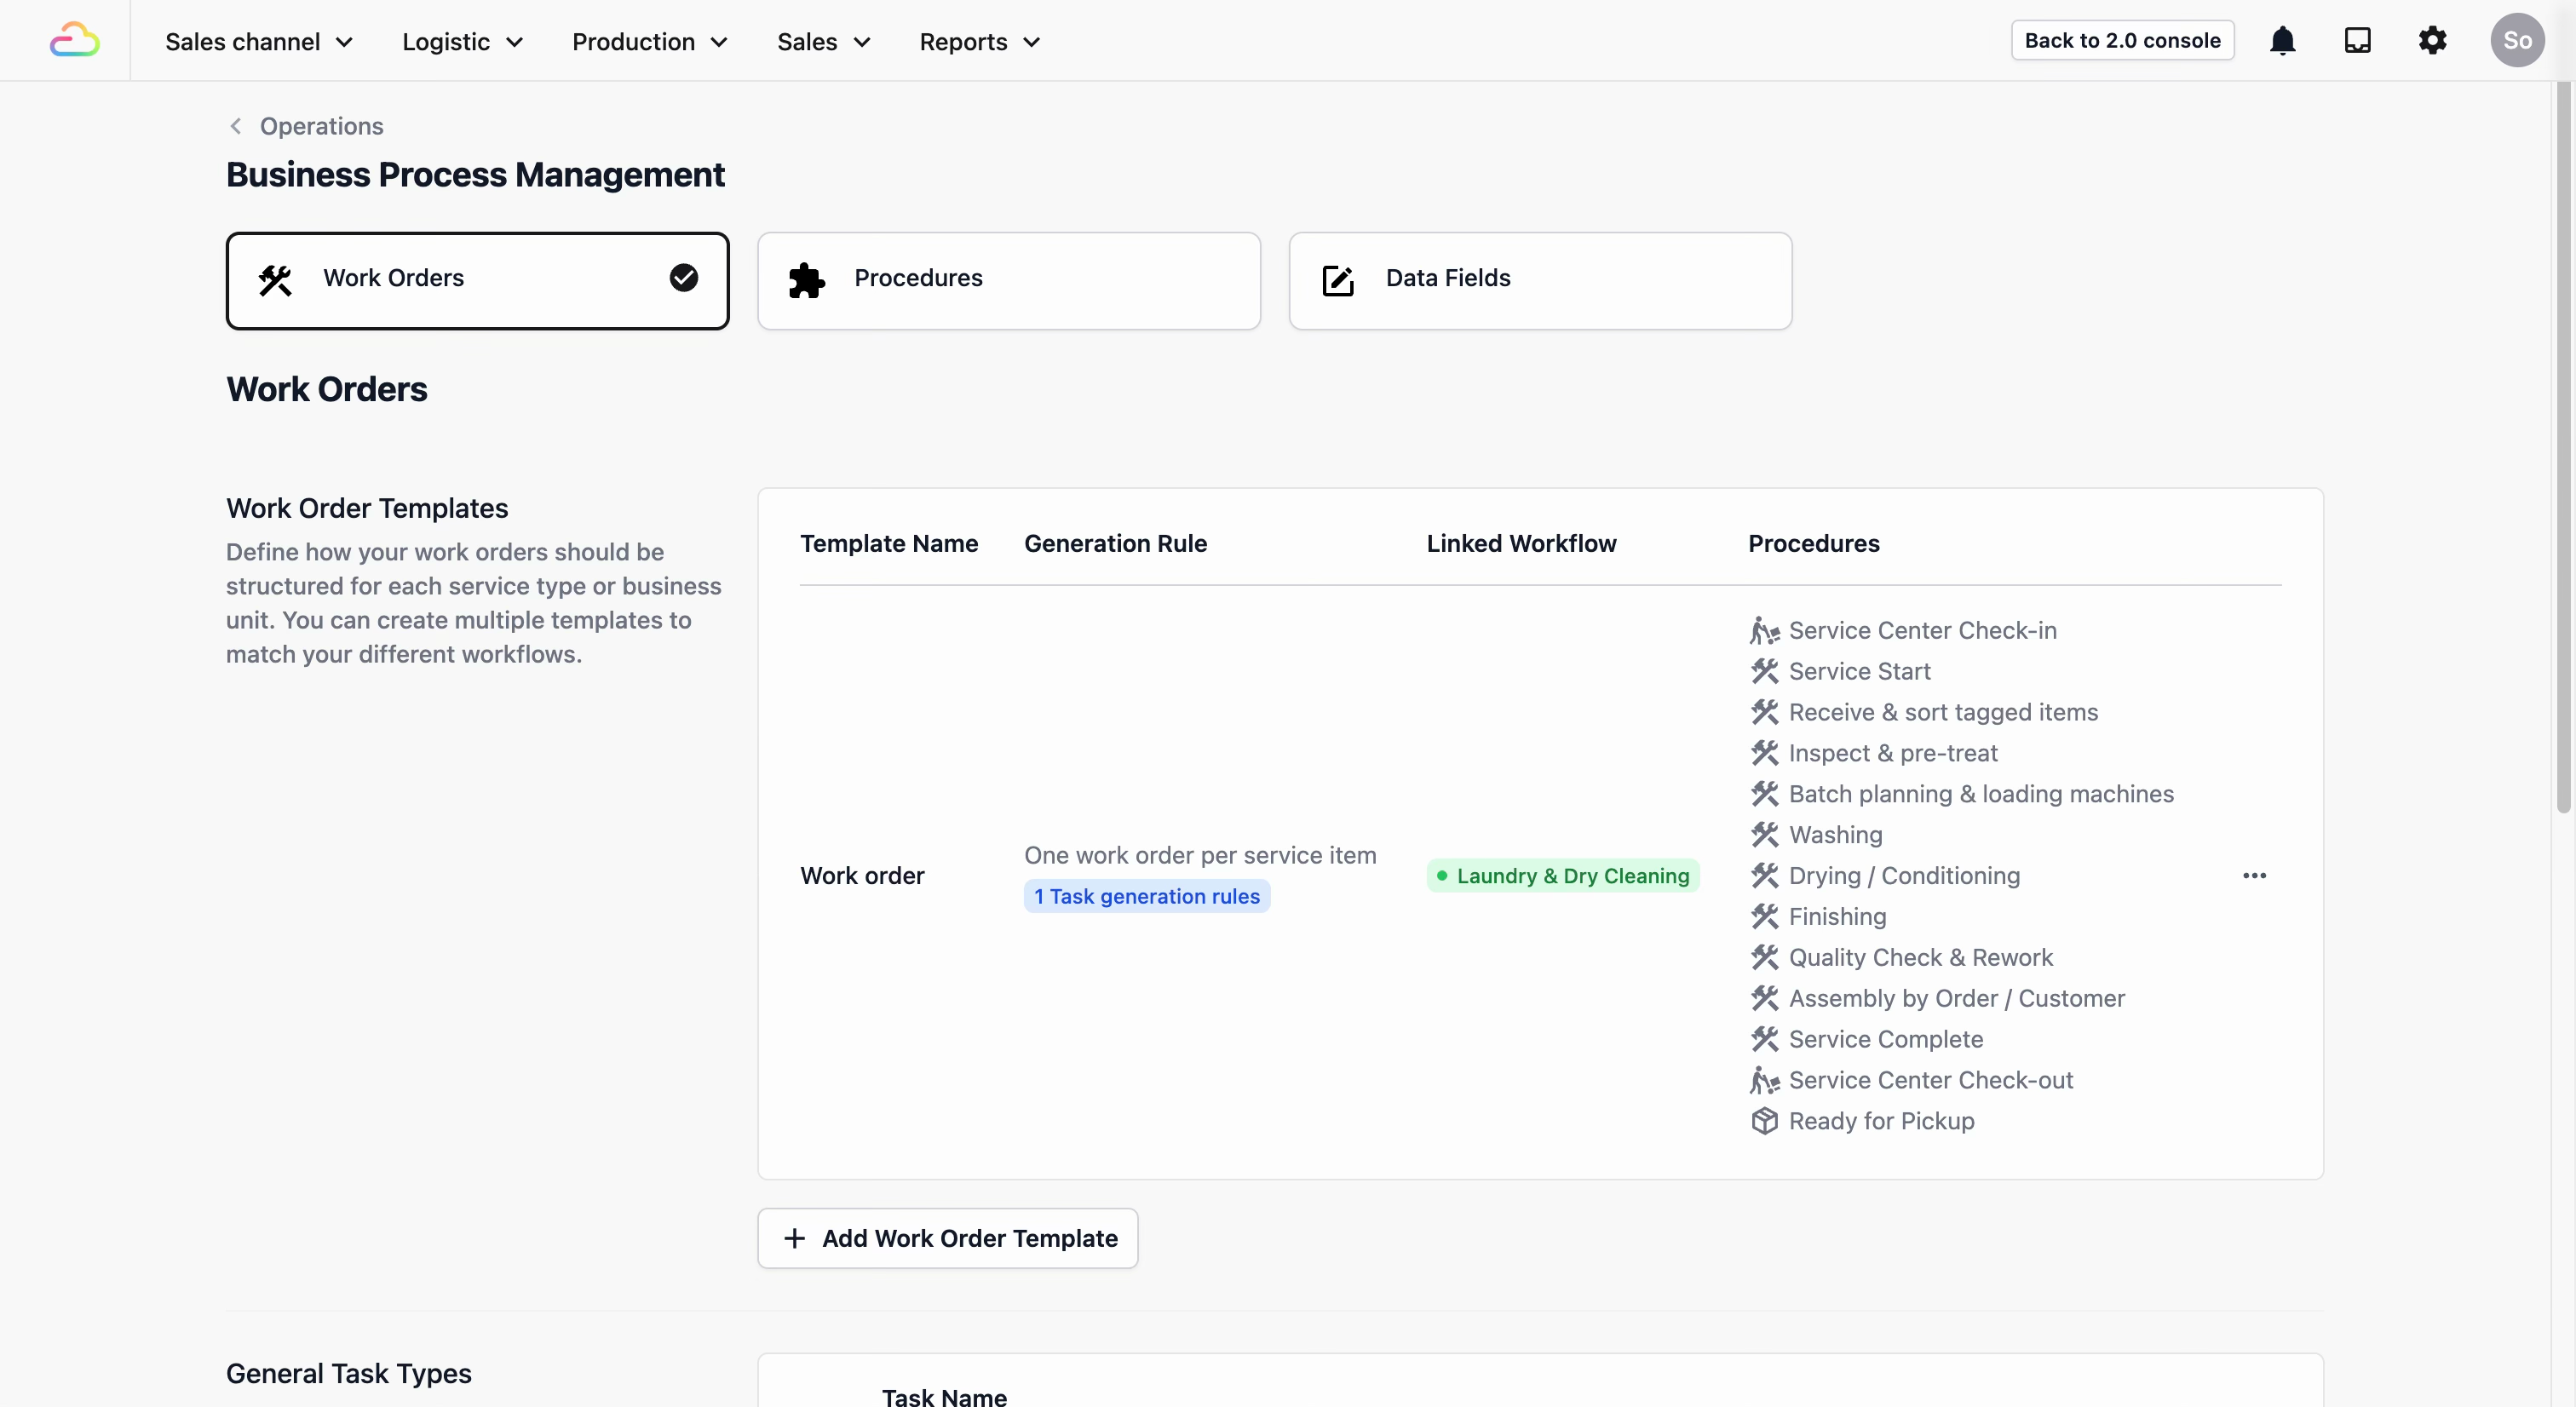Click the Laundry & Dry Cleaning workflow badge
Image resolution: width=2576 pixels, height=1407 pixels.
tap(1562, 876)
